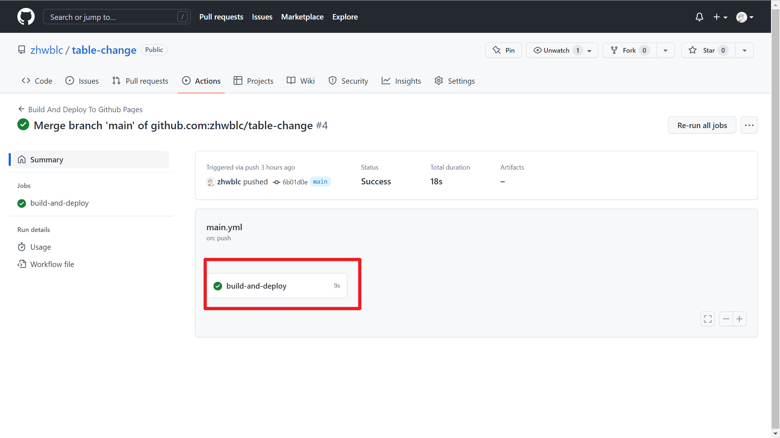Viewport: 780px width, 438px height.
Task: Click the 18s total duration value
Action: tap(436, 181)
